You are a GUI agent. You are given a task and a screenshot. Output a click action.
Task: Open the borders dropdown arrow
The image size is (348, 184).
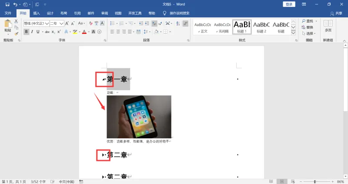(x=170, y=32)
